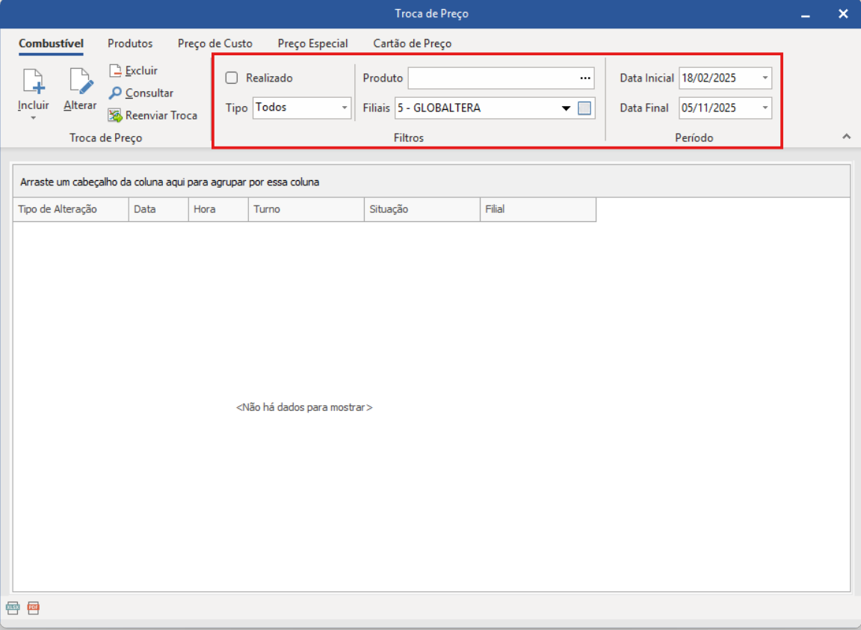This screenshot has width=861, height=630.
Task: Click the Excluir delete icon
Action: coord(115,71)
